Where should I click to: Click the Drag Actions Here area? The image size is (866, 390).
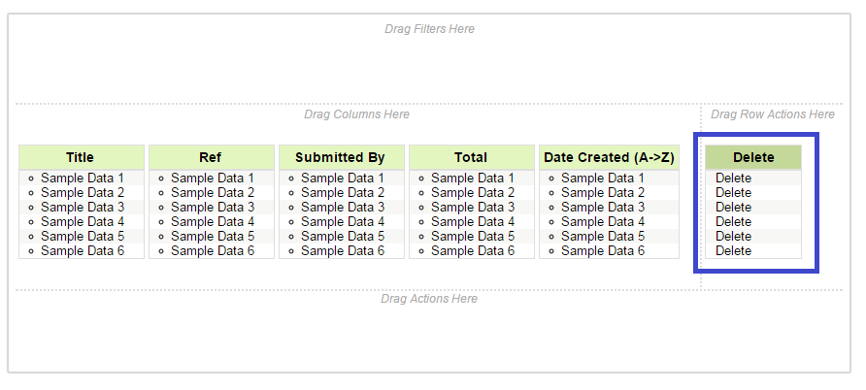point(429,299)
